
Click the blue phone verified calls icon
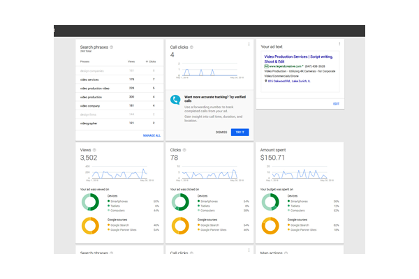point(176,100)
